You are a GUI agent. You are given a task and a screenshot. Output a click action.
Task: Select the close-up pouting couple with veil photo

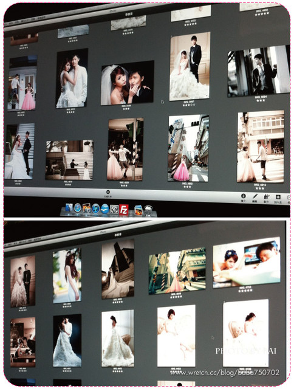[x=127, y=83]
